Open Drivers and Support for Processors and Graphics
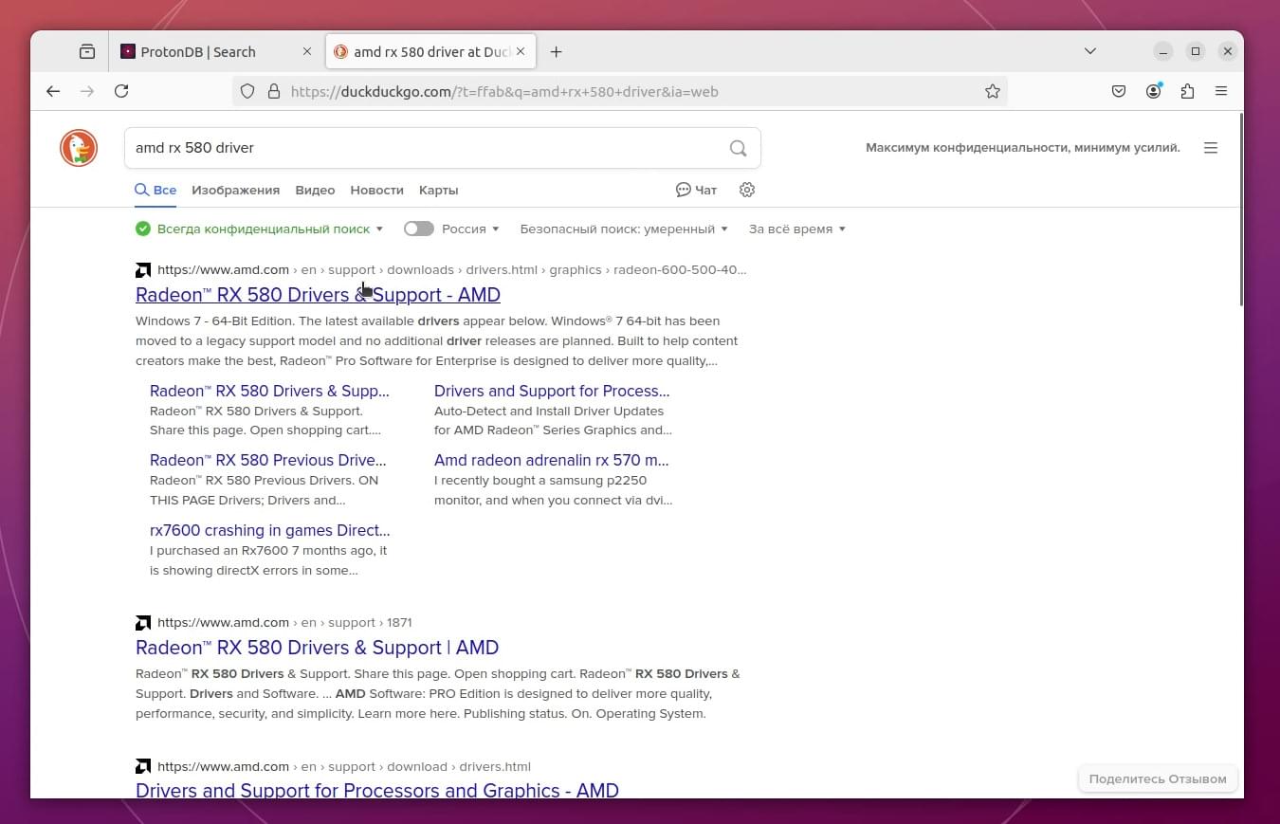The image size is (1280, 824). 377,790
